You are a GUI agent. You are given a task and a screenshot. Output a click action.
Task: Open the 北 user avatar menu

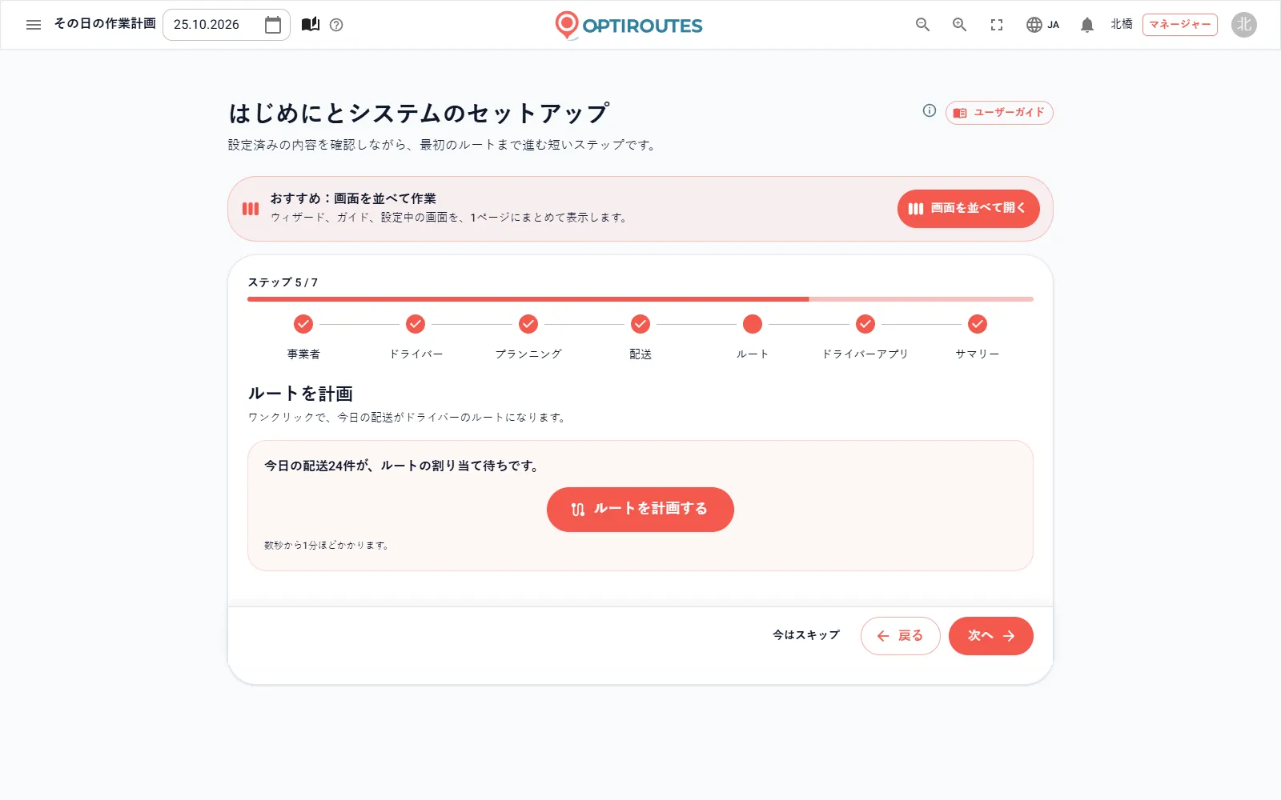click(1244, 25)
